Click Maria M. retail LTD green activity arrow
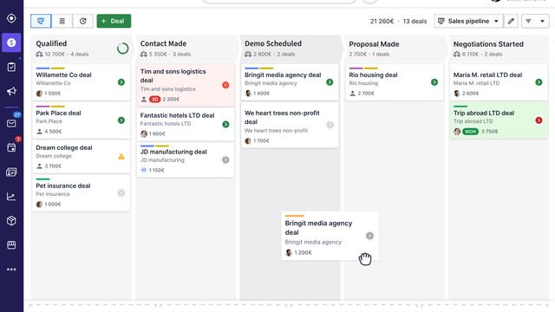The image size is (555, 312). [x=539, y=82]
